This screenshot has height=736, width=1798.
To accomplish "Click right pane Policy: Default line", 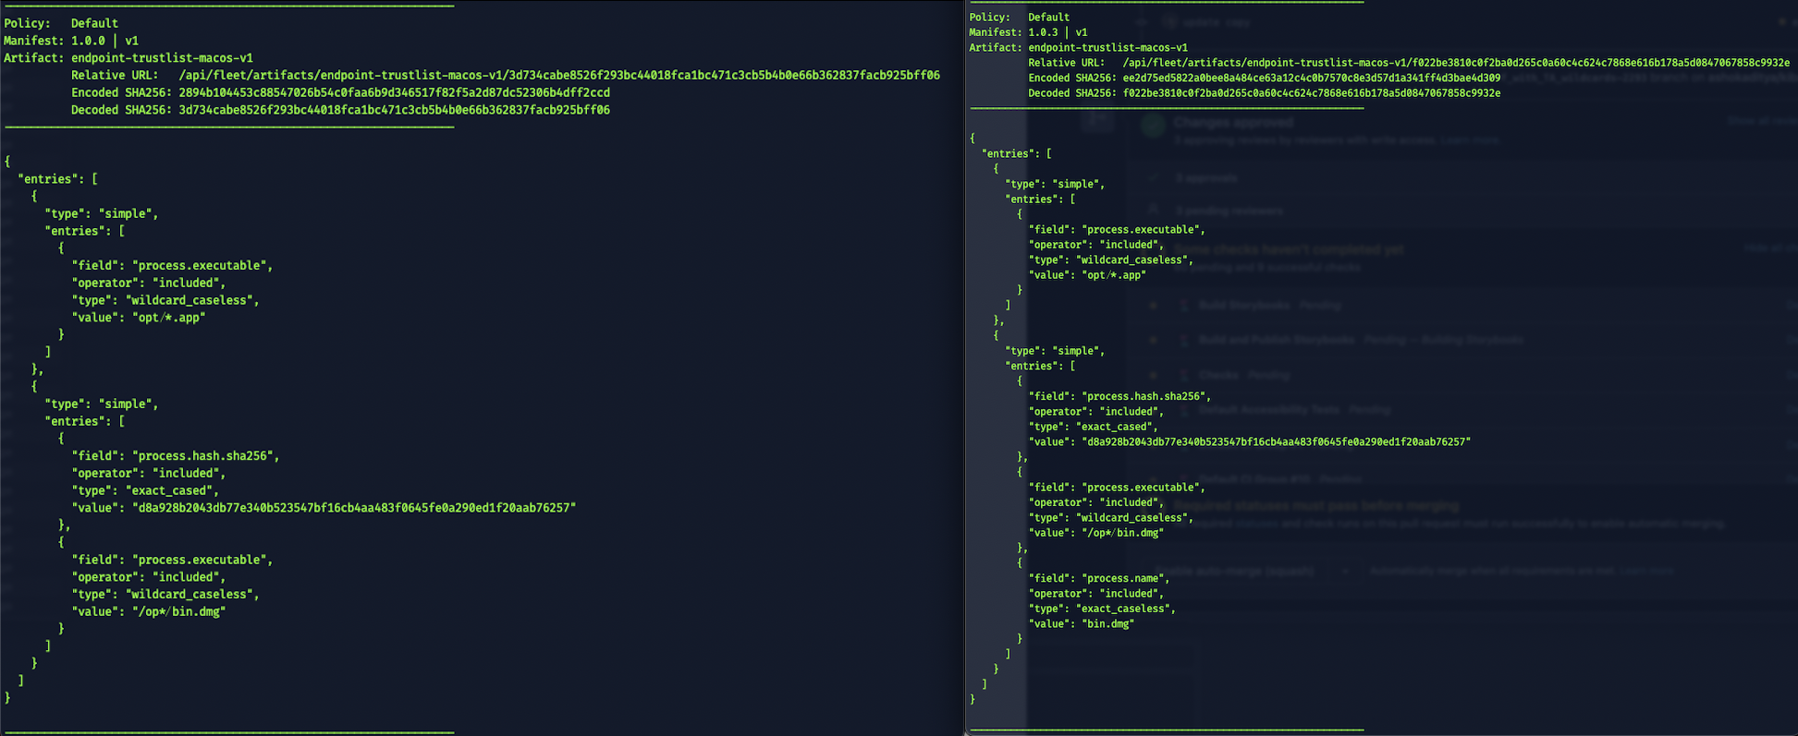I will [x=1019, y=17].
